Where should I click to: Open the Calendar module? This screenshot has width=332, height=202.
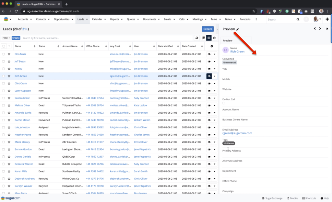click(97, 19)
